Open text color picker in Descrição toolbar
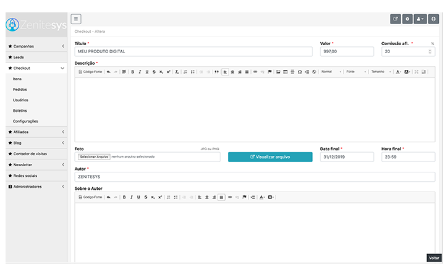Image resolution: width=445 pixels, height=272 pixels. point(399,72)
